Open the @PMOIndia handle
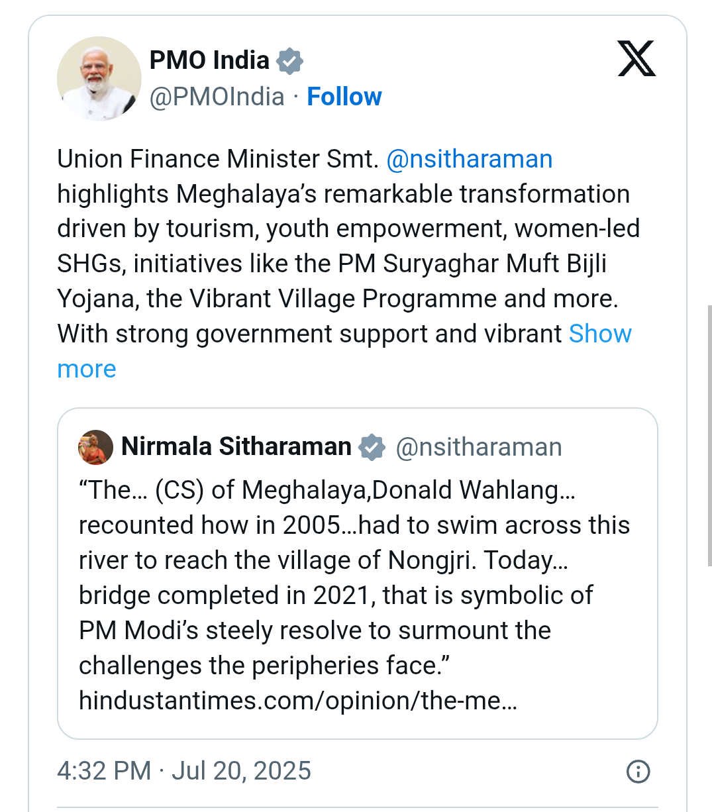This screenshot has width=712, height=812. (217, 97)
